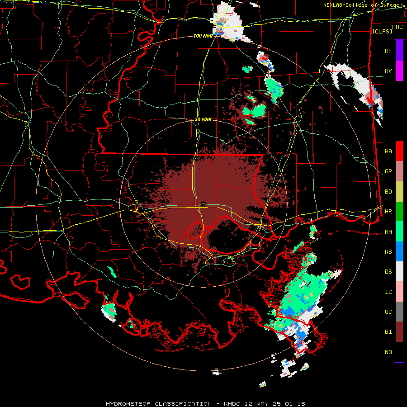Click the GC legend label
Screen dimensions: 407x407
(x=388, y=312)
